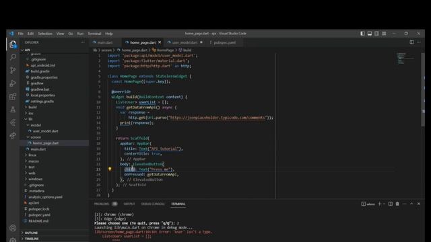Open the View menu

point(60,34)
